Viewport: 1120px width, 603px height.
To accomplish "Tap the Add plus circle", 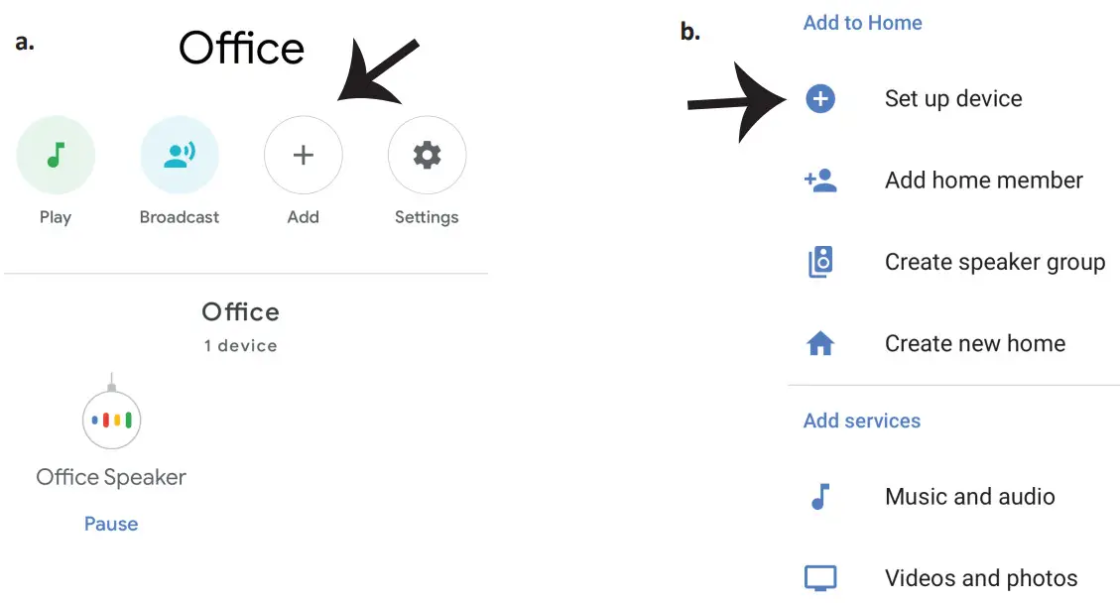I will (303, 155).
